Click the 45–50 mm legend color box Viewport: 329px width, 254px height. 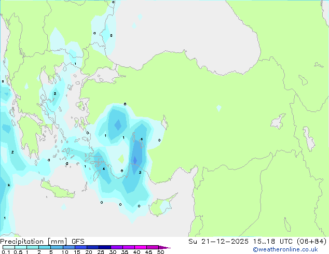coord(153,247)
